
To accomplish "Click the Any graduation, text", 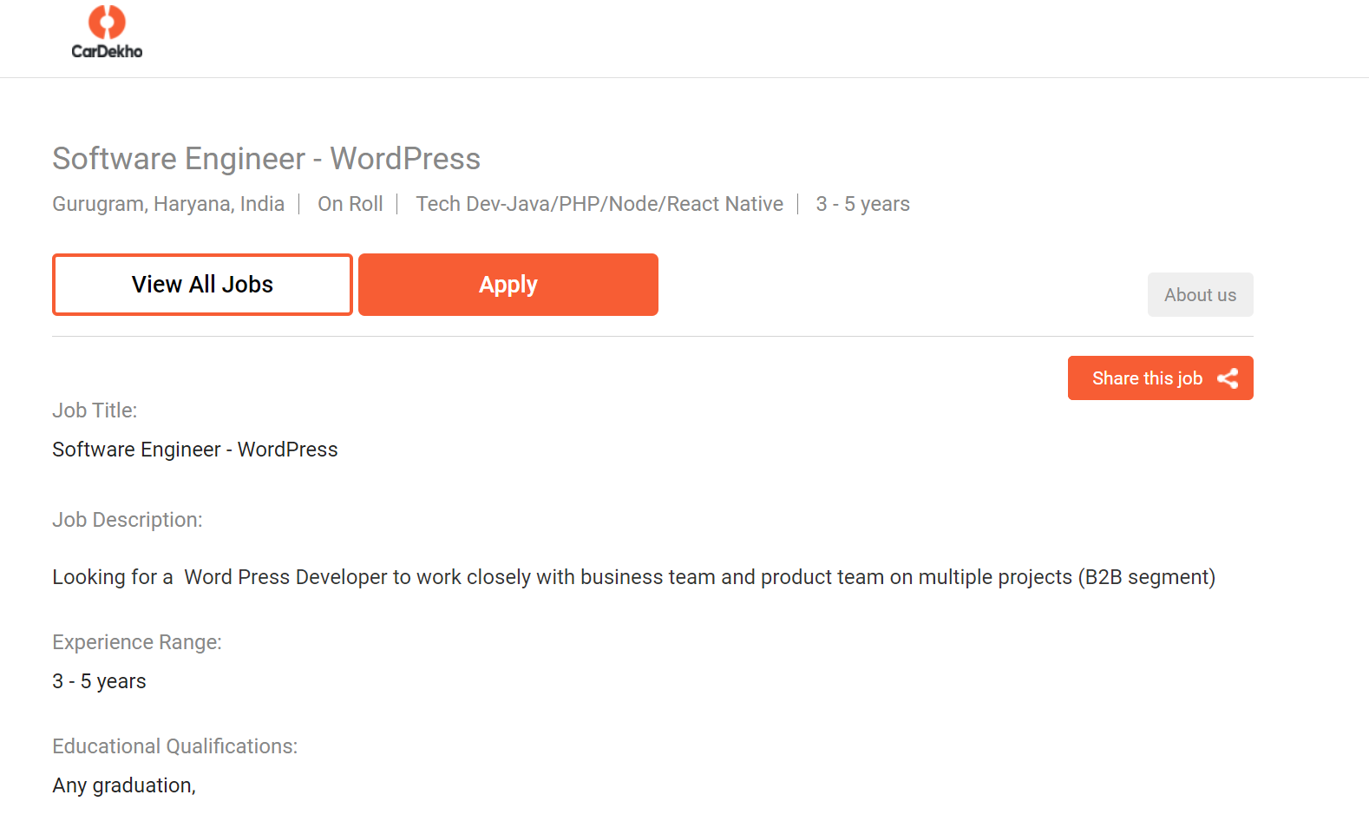I will pos(124,785).
